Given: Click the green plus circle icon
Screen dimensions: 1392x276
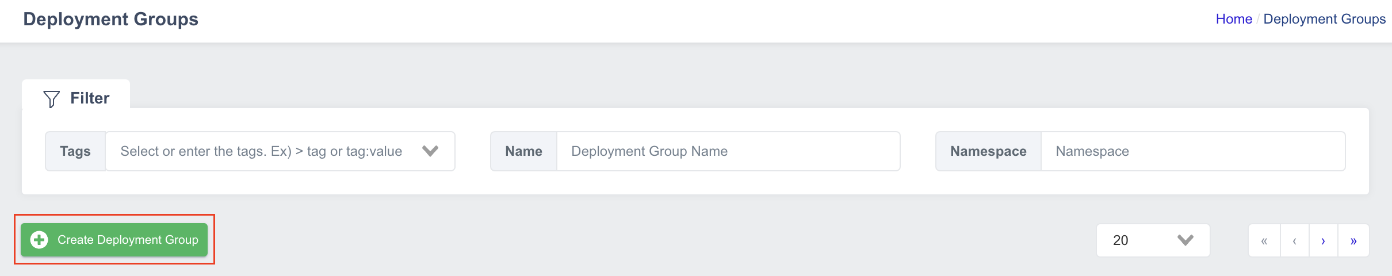Looking at the screenshot, I should tap(39, 240).
